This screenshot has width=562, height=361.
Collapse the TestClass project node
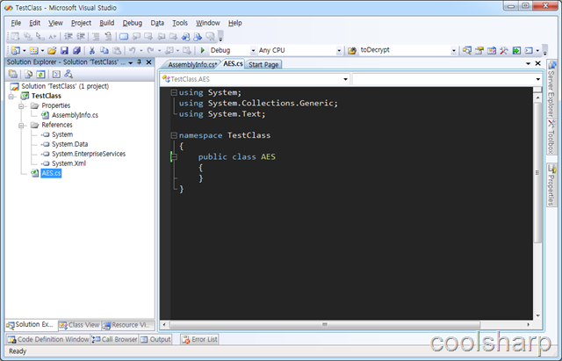(11, 96)
